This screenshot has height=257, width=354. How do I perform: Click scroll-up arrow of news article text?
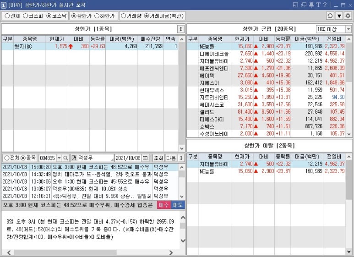183,218
